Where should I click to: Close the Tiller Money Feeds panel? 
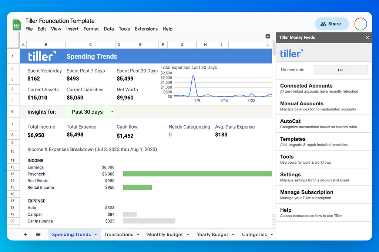(x=367, y=37)
